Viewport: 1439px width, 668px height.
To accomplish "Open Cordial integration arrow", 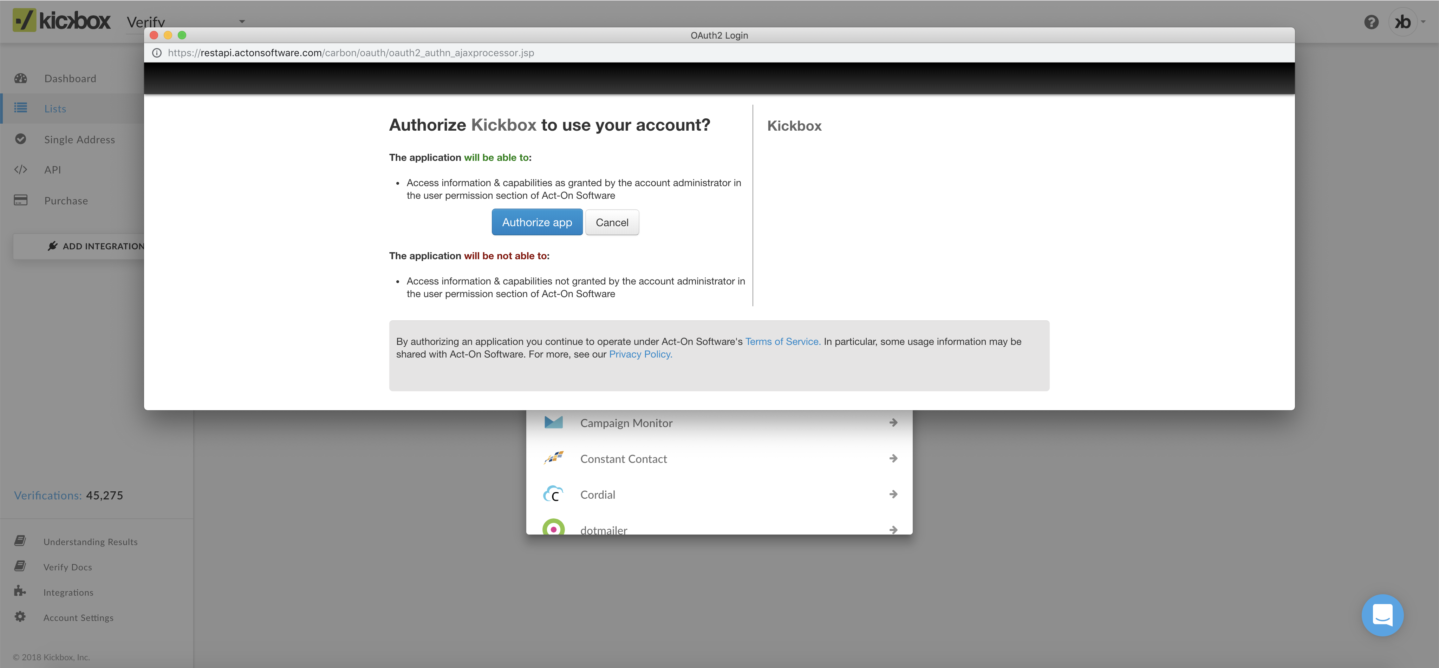I will (893, 494).
